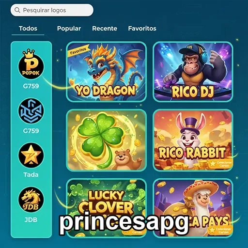248x248 pixels.
Task: Tap the star badge on the llama game
Action: click(212, 230)
